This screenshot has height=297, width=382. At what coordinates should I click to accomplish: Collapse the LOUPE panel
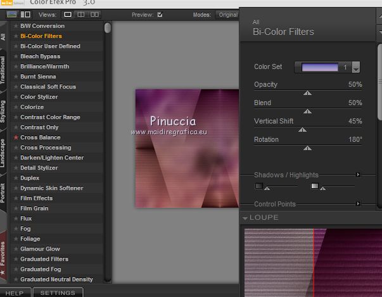point(245,218)
